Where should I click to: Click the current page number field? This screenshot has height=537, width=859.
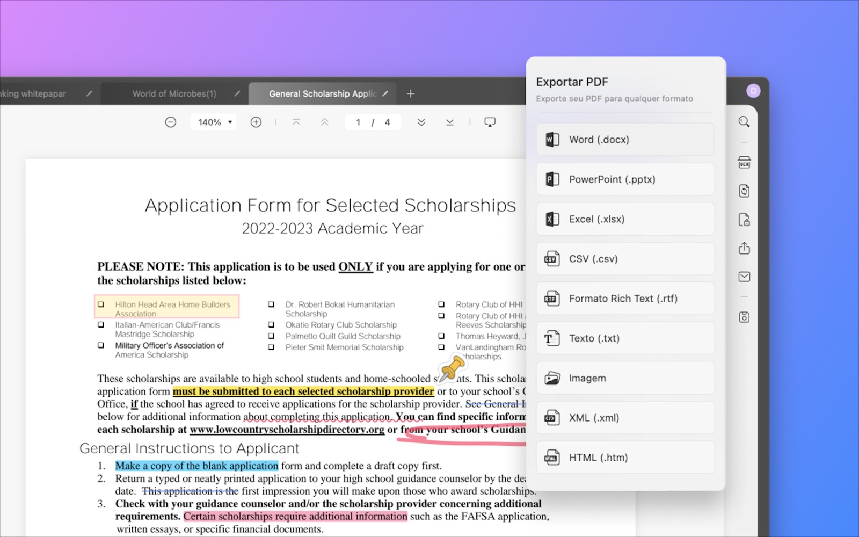[x=358, y=122]
